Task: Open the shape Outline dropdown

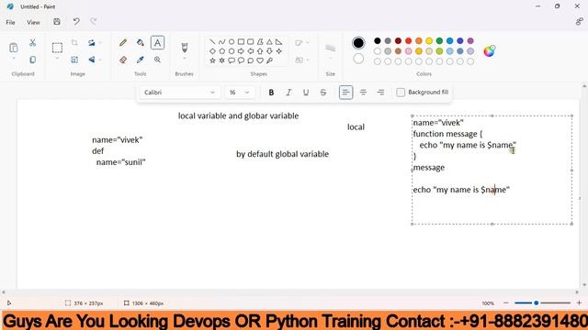Action: [x=302, y=43]
